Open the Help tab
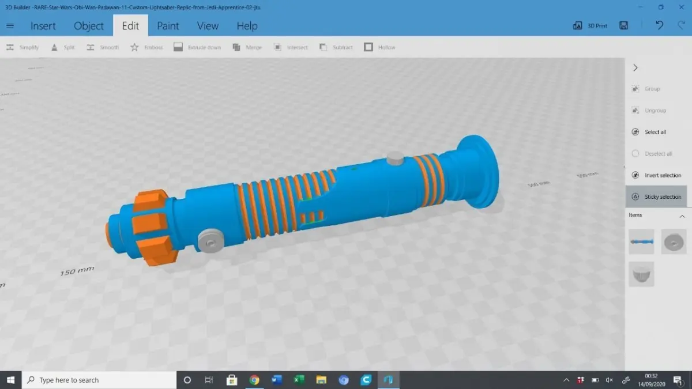This screenshot has height=389, width=692. pos(247,26)
